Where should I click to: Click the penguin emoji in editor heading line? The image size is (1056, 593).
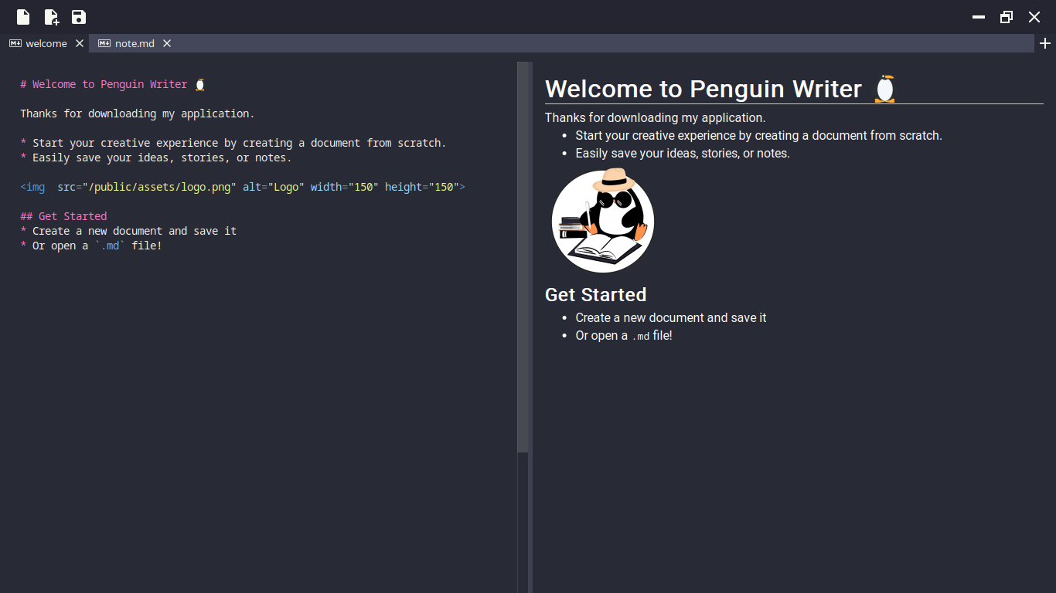pyautogui.click(x=200, y=84)
